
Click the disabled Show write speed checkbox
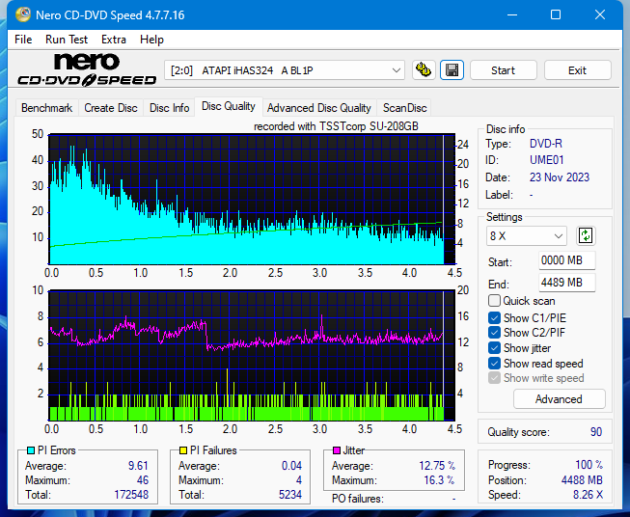click(x=494, y=377)
